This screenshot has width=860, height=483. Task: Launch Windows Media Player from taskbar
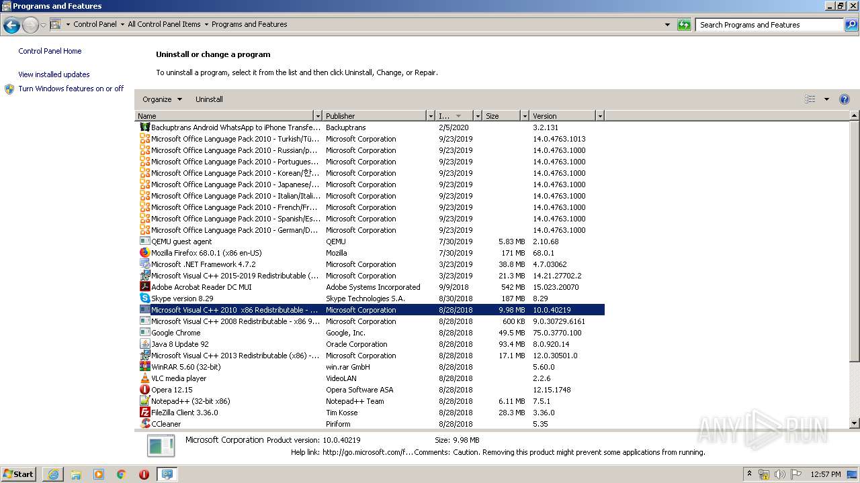(x=99, y=474)
